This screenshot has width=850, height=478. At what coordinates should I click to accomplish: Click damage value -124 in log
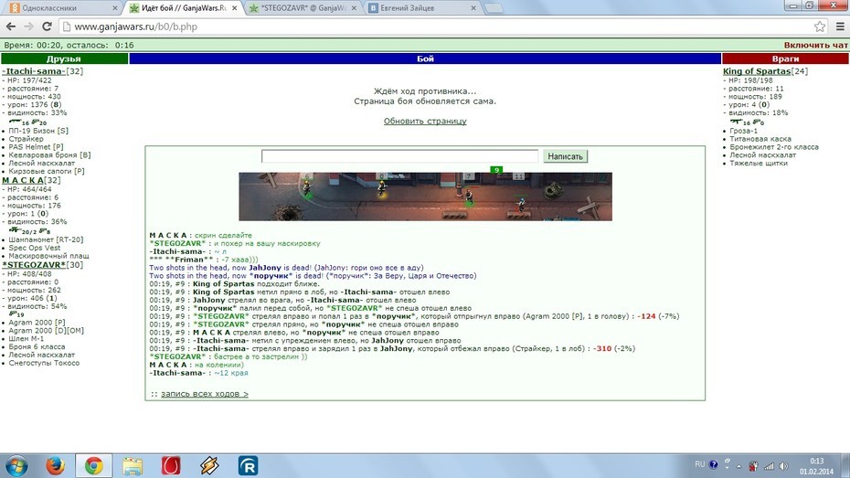point(647,316)
